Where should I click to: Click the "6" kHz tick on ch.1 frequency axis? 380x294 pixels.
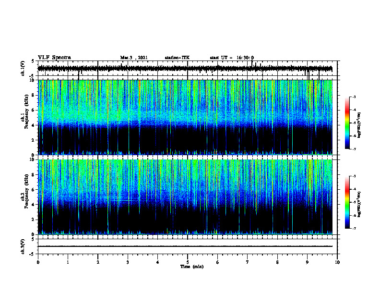point(34,110)
